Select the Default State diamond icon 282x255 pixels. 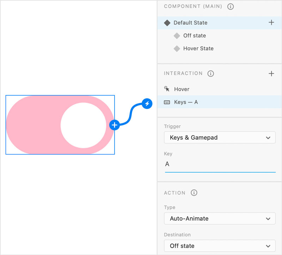pos(167,23)
